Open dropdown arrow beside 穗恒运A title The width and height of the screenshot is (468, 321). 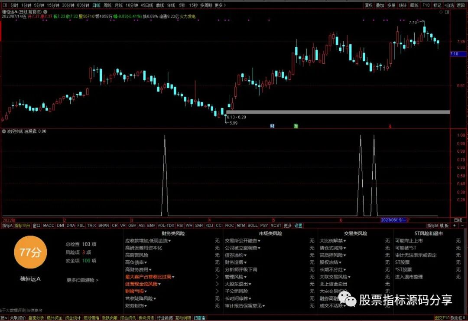coord(45,12)
